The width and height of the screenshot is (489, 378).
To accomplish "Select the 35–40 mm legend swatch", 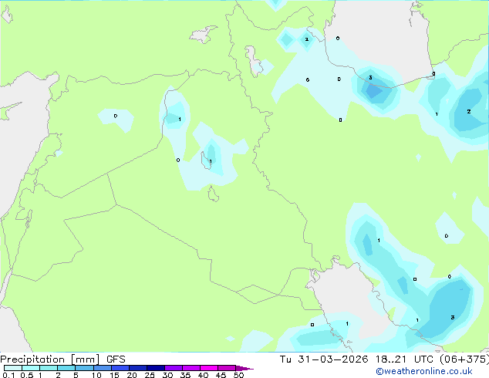I will tap(191, 368).
